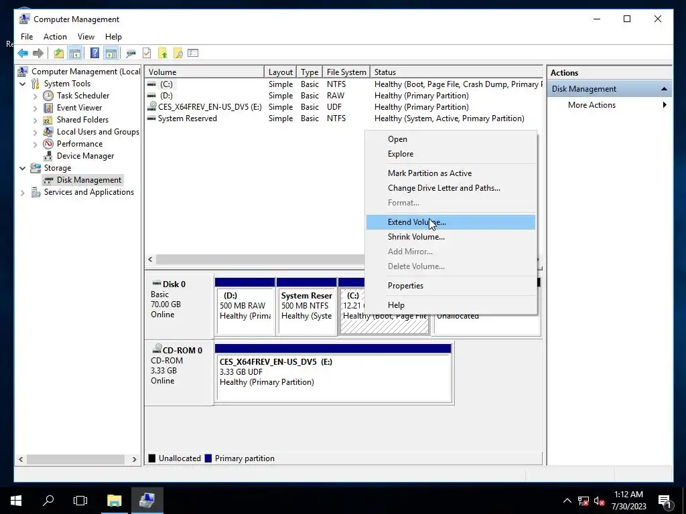Expand the Shared Folders node
The height and width of the screenshot is (514, 686).
pyautogui.click(x=35, y=120)
